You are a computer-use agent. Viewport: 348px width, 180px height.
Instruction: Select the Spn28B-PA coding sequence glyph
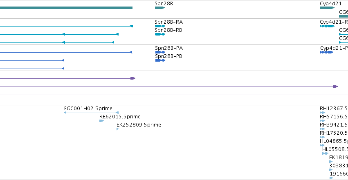click(x=160, y=52)
